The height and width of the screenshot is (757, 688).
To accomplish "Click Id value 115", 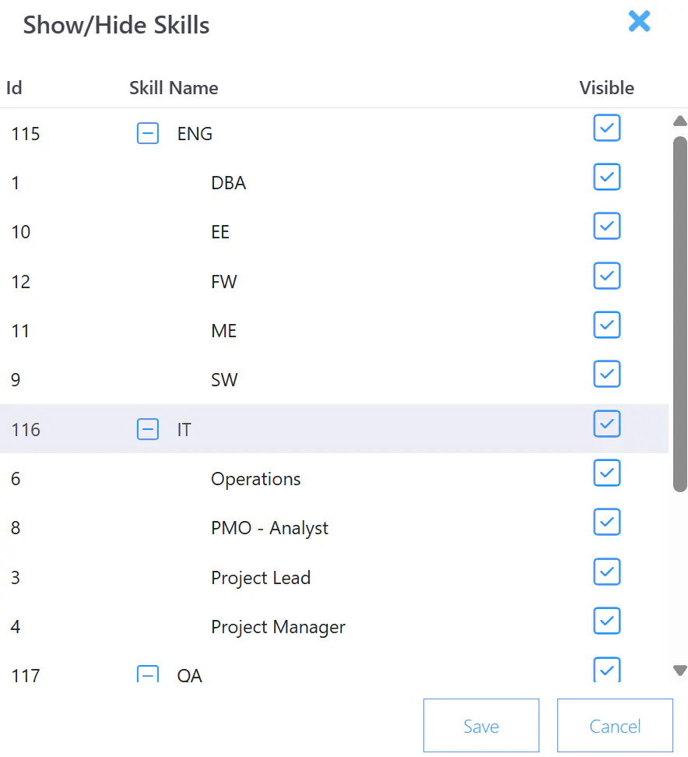I will 26,134.
